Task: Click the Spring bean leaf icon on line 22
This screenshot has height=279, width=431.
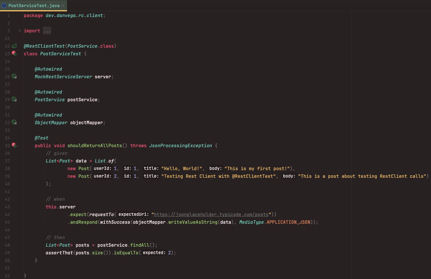Action: point(14,46)
